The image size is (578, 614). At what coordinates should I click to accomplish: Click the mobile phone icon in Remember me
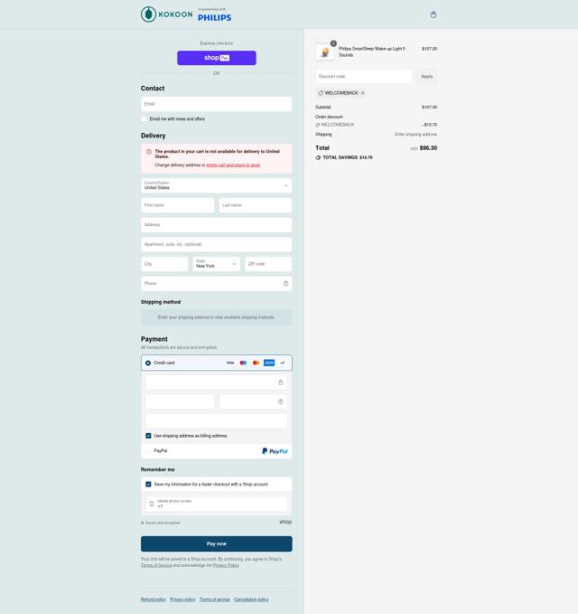coord(152,504)
